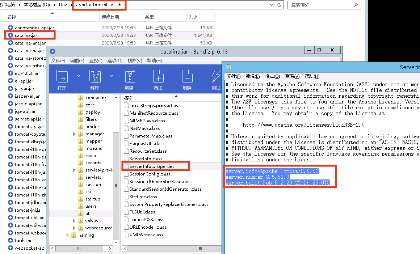The image size is (420, 254).
Task: Select the connector folder icon in tree
Action: coord(81,97)
